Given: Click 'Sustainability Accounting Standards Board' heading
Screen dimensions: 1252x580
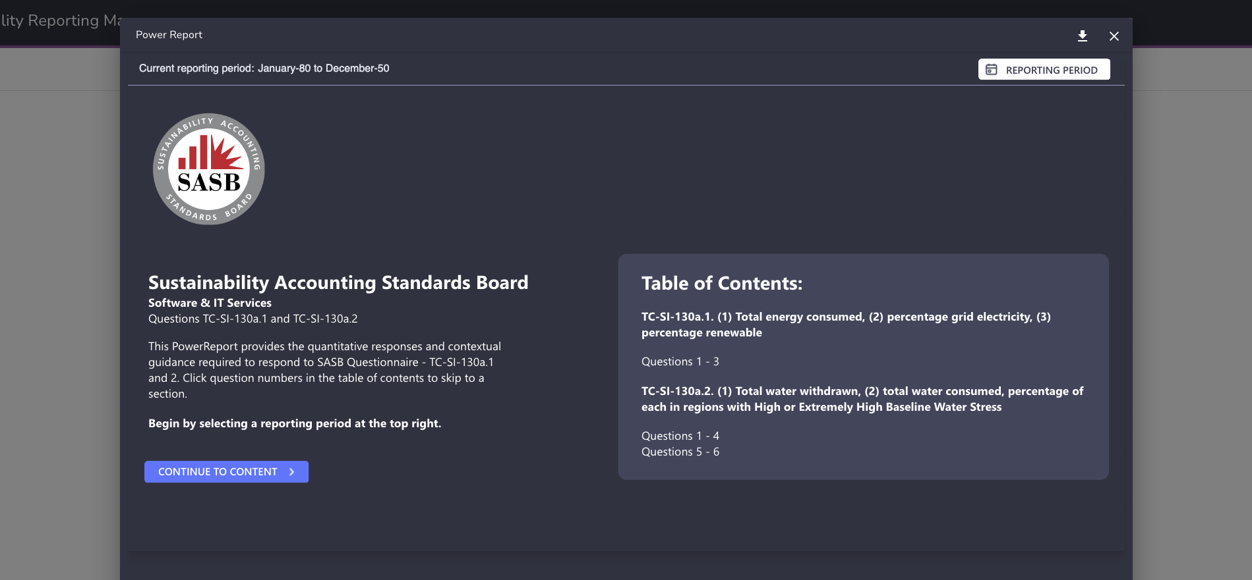Looking at the screenshot, I should (338, 282).
